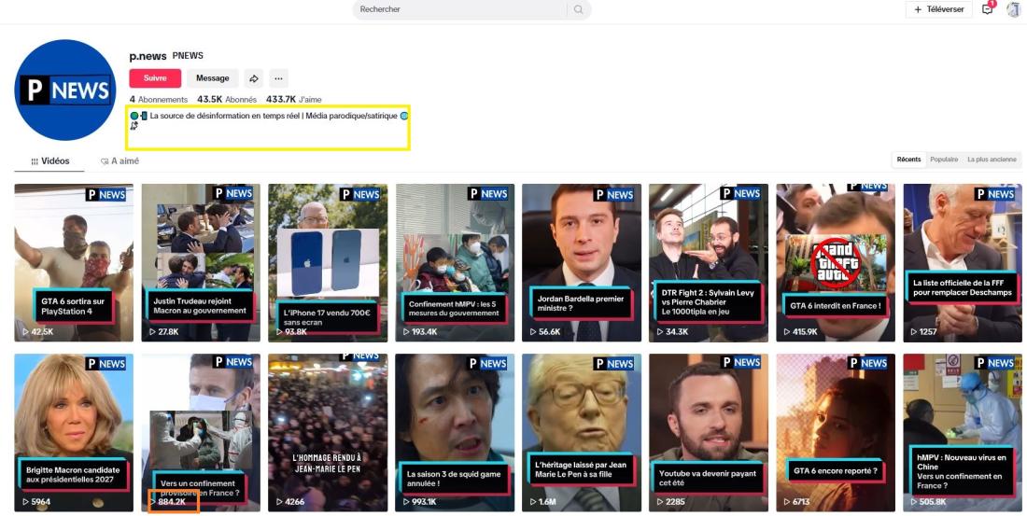1027x516 pixels.
Task: Click the 1257 view count
Action: [924, 331]
